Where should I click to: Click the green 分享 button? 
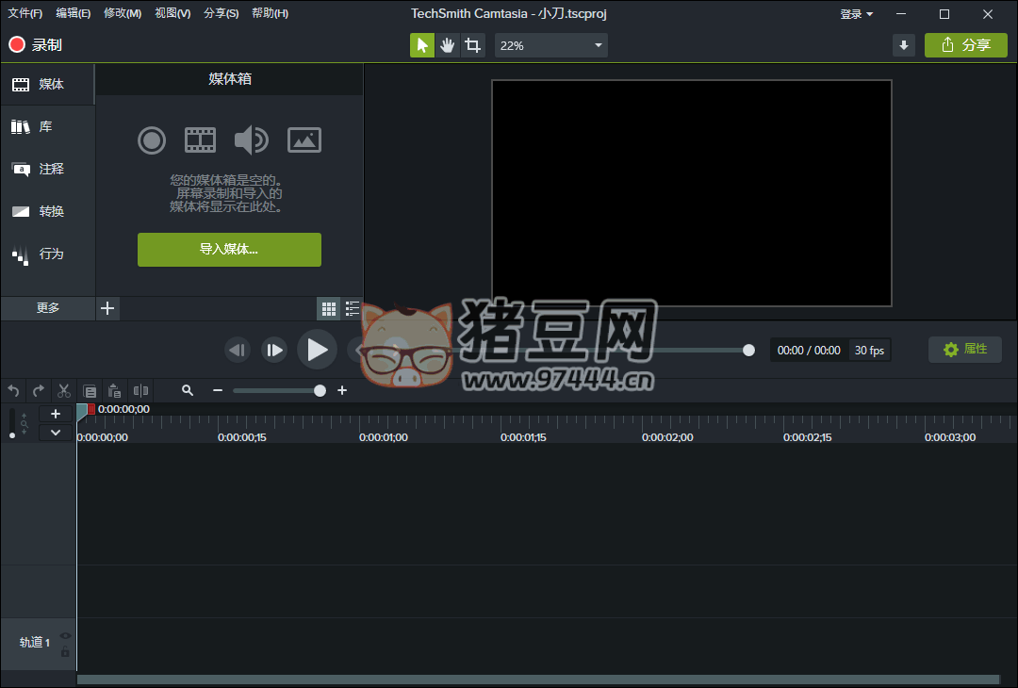965,45
